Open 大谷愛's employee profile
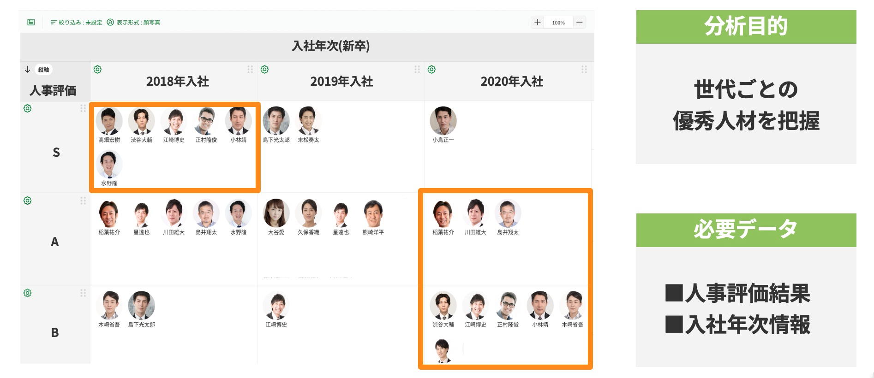The height and width of the screenshot is (378, 874). [276, 213]
